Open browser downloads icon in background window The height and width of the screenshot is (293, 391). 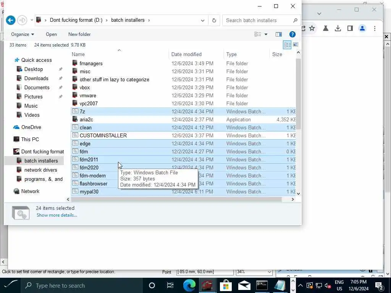click(x=338, y=28)
